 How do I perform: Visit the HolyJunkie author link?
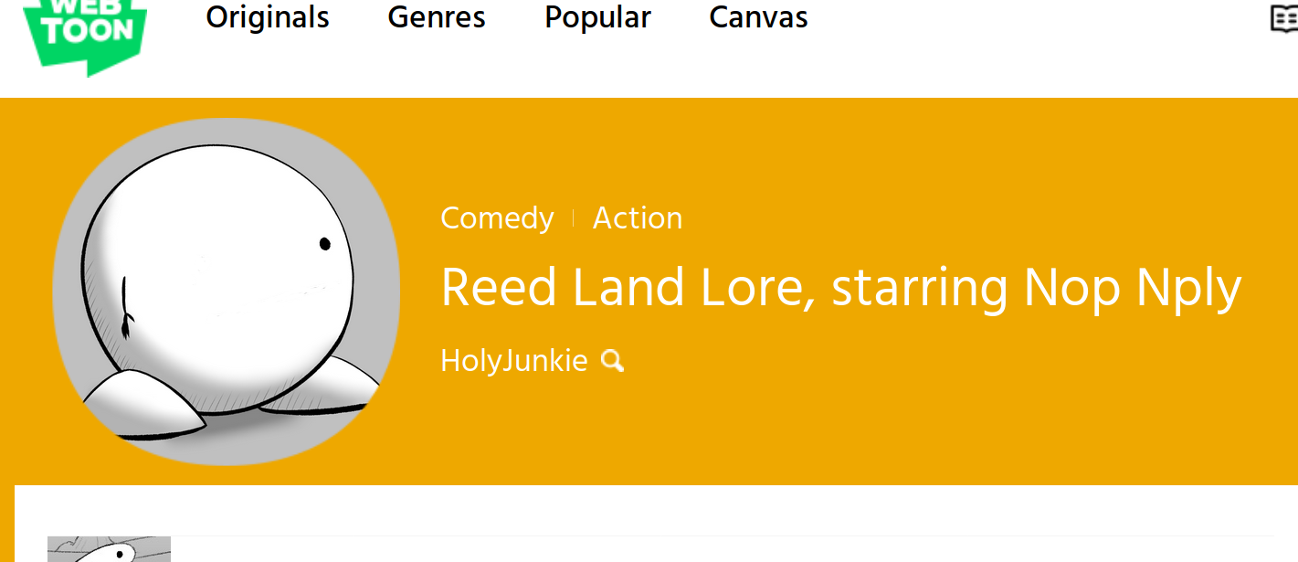pyautogui.click(x=513, y=361)
